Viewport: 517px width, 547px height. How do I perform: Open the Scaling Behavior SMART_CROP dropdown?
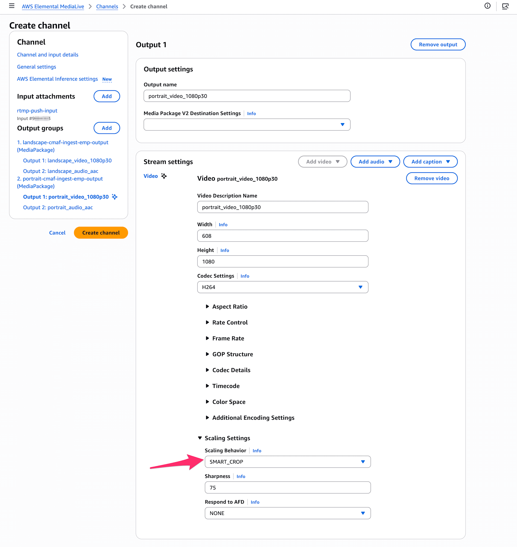(x=287, y=462)
